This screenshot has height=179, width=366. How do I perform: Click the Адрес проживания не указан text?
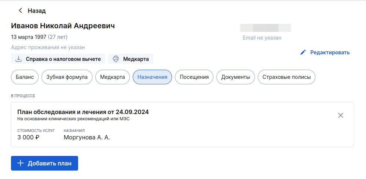point(48,47)
